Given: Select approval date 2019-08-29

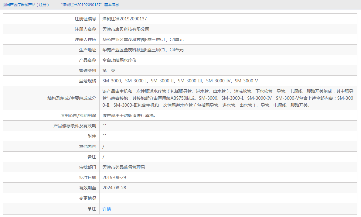Looking at the screenshot, I should pos(114,177).
